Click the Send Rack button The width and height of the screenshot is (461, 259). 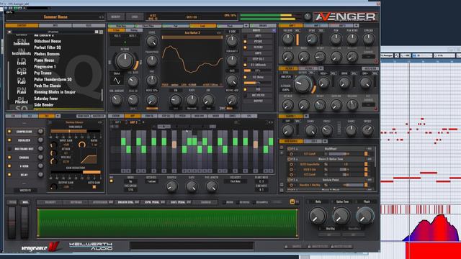coord(84,117)
